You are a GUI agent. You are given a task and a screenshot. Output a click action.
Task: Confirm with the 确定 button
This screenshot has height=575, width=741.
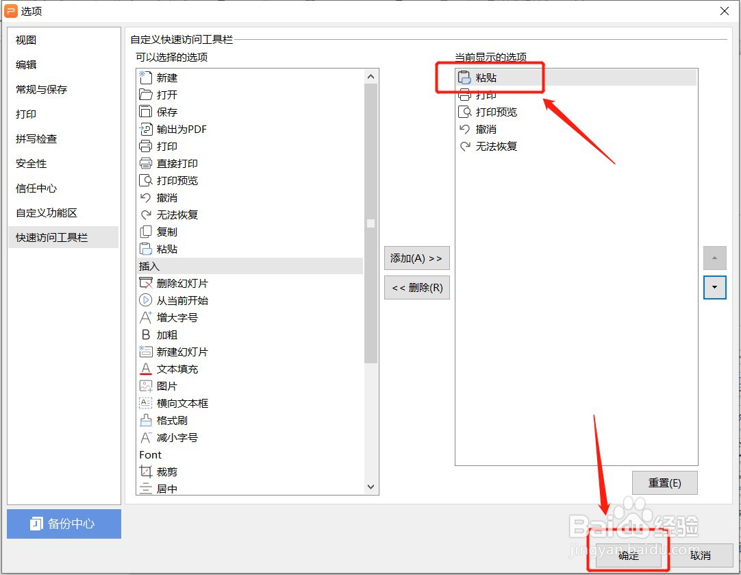[x=628, y=555]
